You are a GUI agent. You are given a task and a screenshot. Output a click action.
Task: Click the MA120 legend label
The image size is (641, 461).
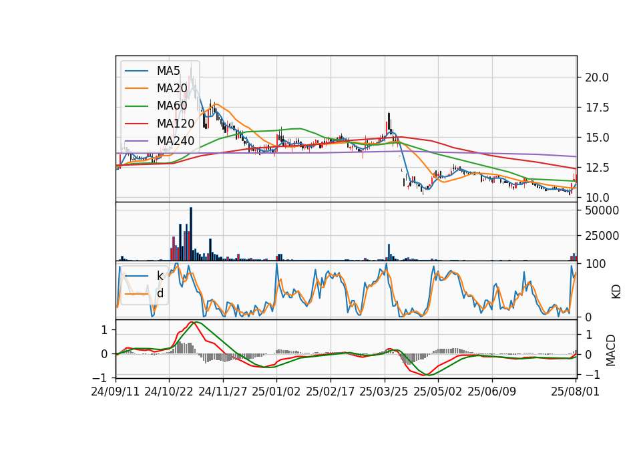176,124
